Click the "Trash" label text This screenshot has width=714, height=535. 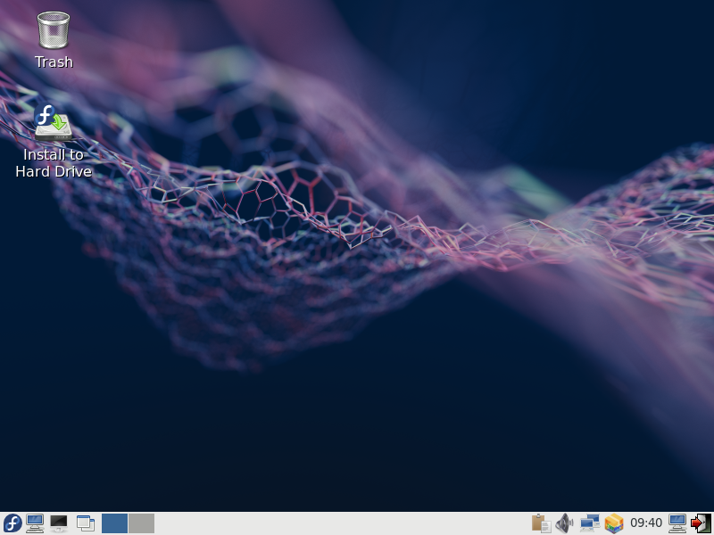(54, 62)
